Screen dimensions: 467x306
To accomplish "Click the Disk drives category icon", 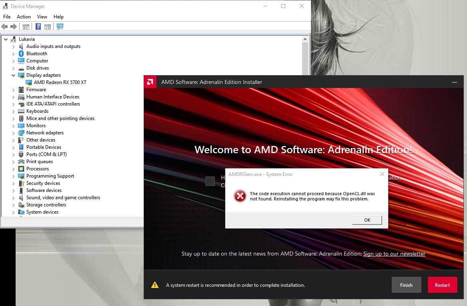I will [x=21, y=68].
